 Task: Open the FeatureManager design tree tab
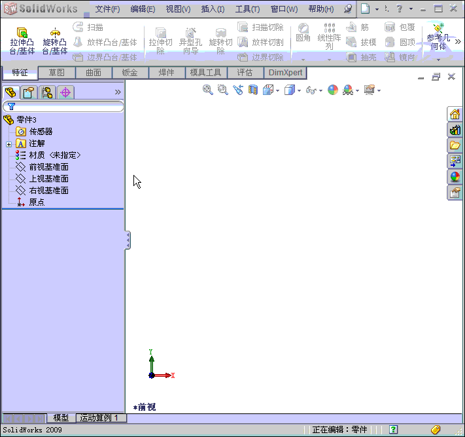(x=10, y=92)
